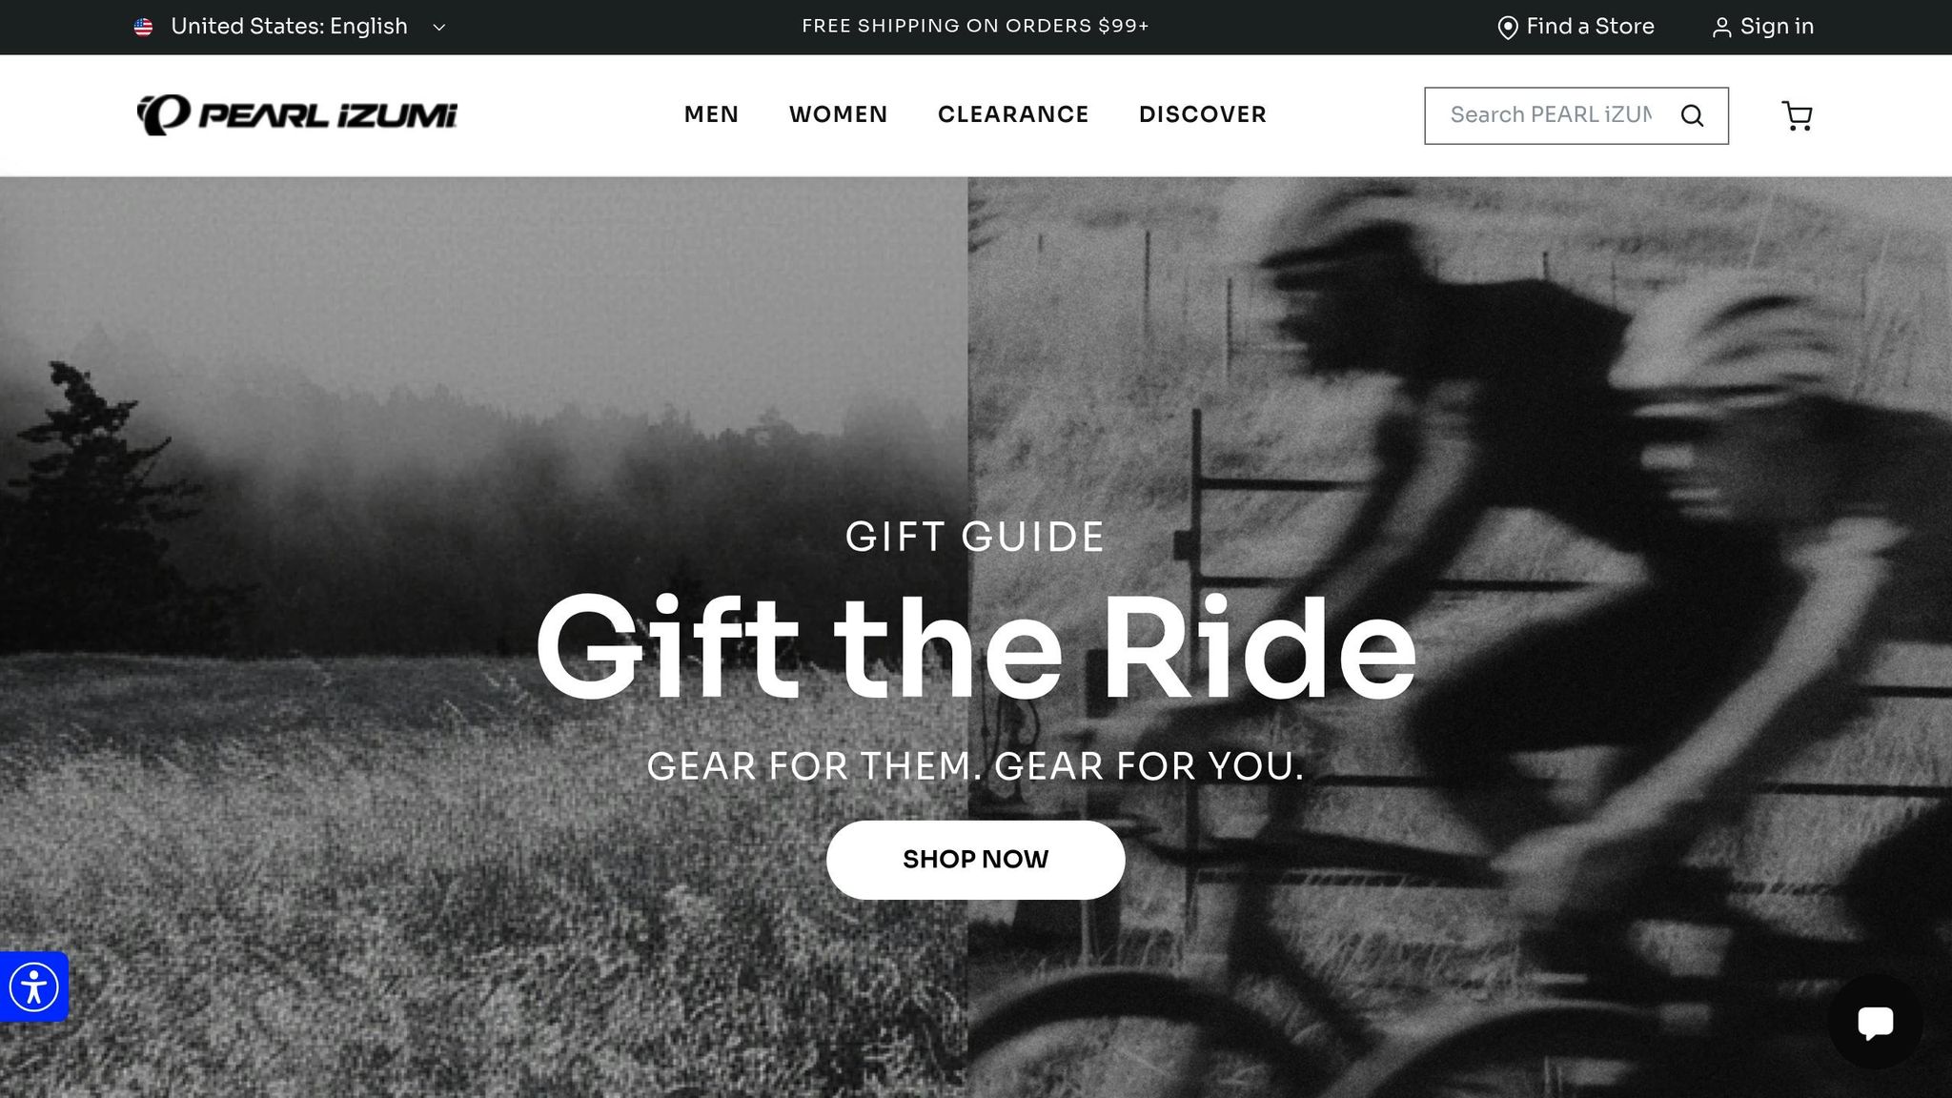Open the DISCOVER menu
Image resolution: width=1952 pixels, height=1098 pixels.
coord(1203,114)
